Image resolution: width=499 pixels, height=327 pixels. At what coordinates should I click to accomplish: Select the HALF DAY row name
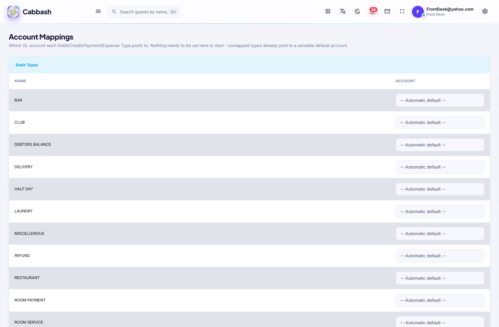click(x=24, y=189)
